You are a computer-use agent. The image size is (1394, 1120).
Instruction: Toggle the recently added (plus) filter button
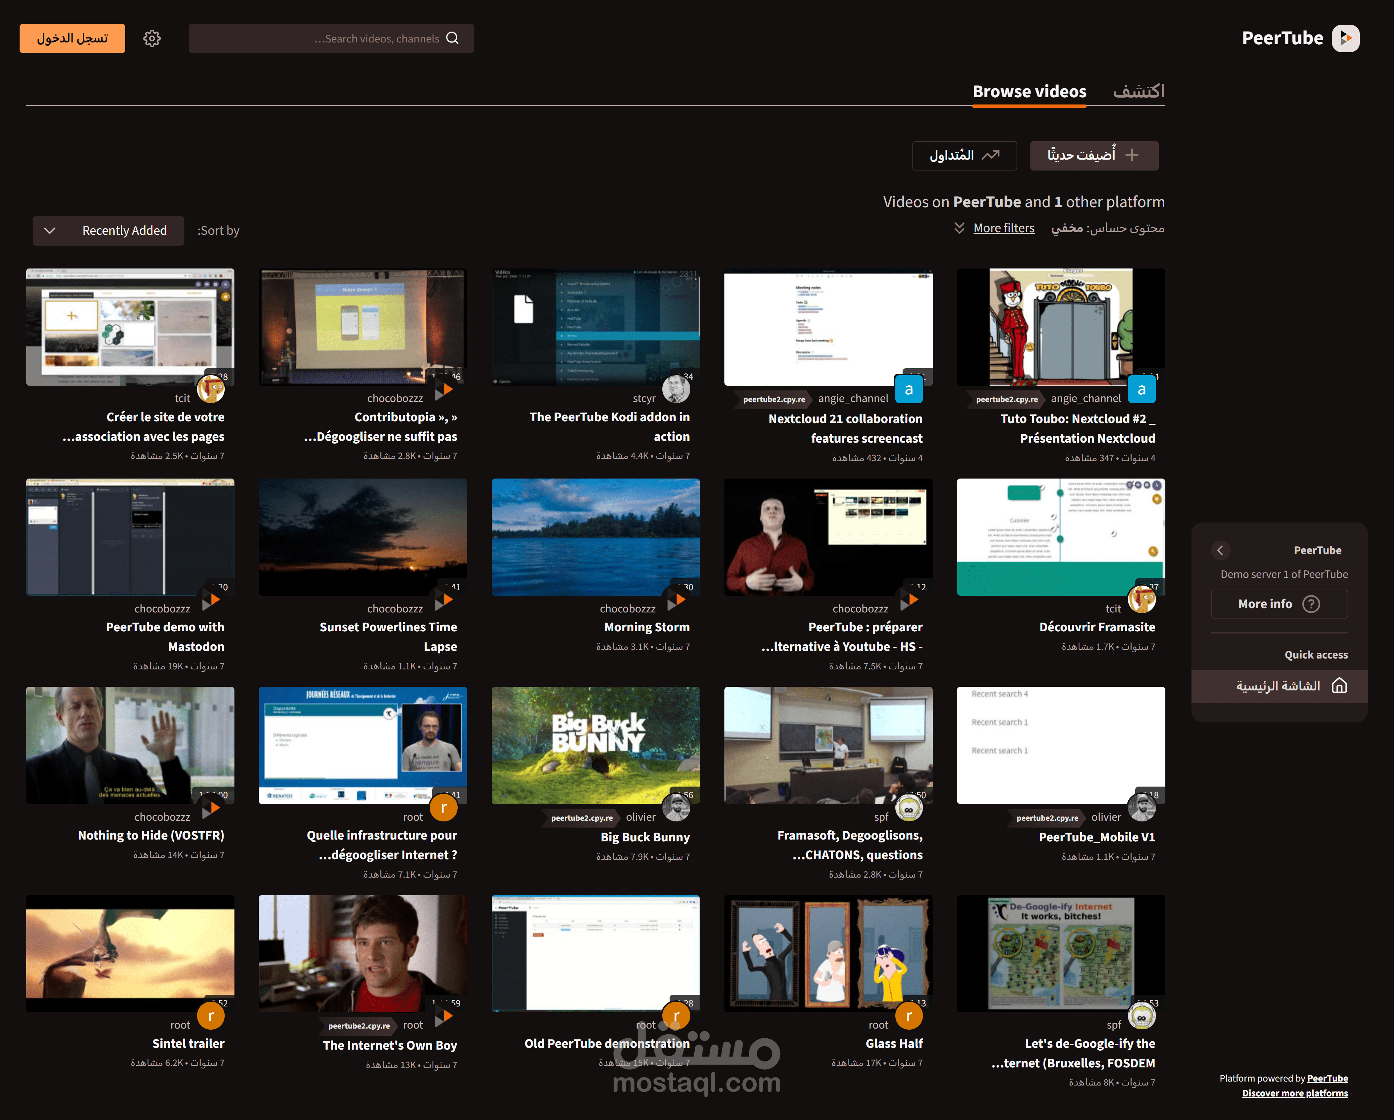[1093, 155]
